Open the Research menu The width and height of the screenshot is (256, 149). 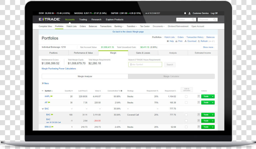(x=96, y=19)
